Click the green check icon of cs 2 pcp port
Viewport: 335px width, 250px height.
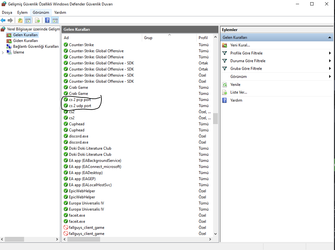66,99
